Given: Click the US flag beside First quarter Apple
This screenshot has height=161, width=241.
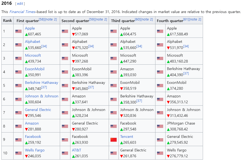Looking at the screenshot, I should (x=18, y=31).
